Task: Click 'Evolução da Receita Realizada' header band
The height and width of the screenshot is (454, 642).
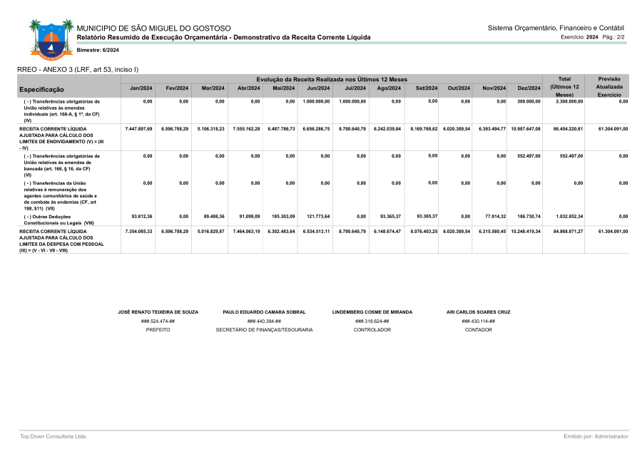Action: tap(332, 78)
